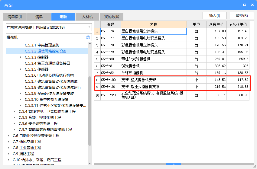Screen dimensions: 257x169
Task: Select the C5-6-228 电视监控系统 row
Action: tap(172, 95)
